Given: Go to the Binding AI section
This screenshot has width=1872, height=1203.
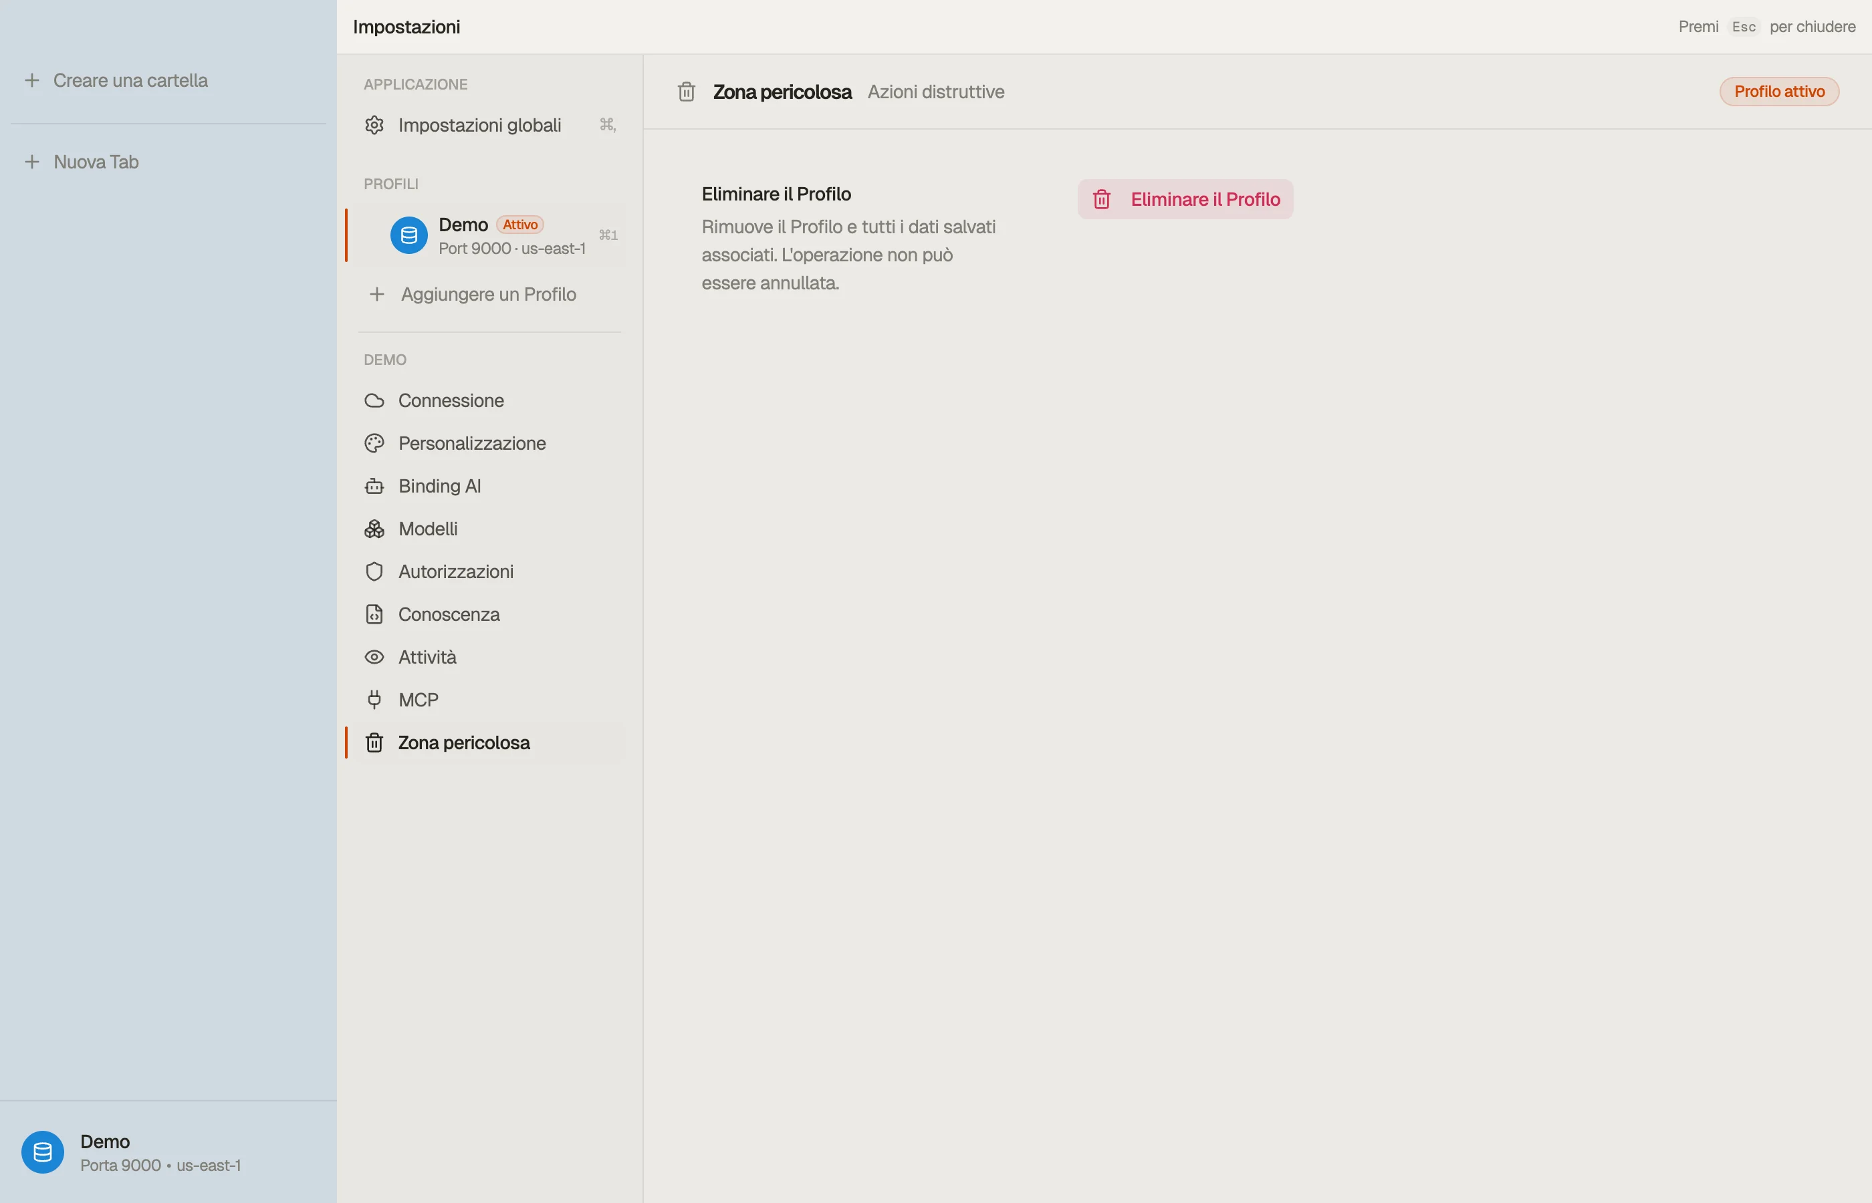Looking at the screenshot, I should coord(490,486).
